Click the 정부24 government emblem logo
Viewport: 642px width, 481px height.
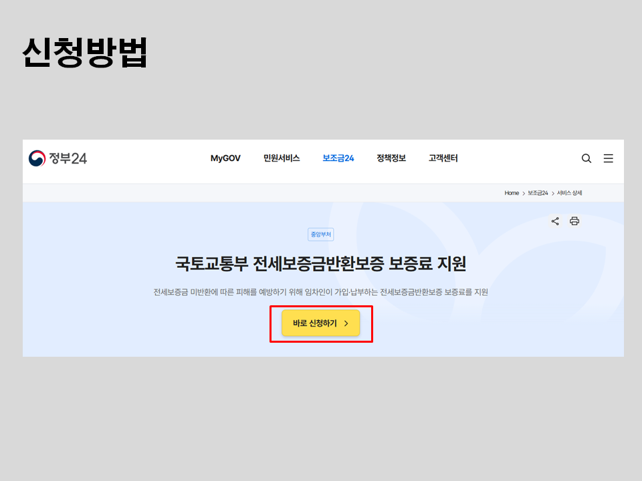click(37, 158)
